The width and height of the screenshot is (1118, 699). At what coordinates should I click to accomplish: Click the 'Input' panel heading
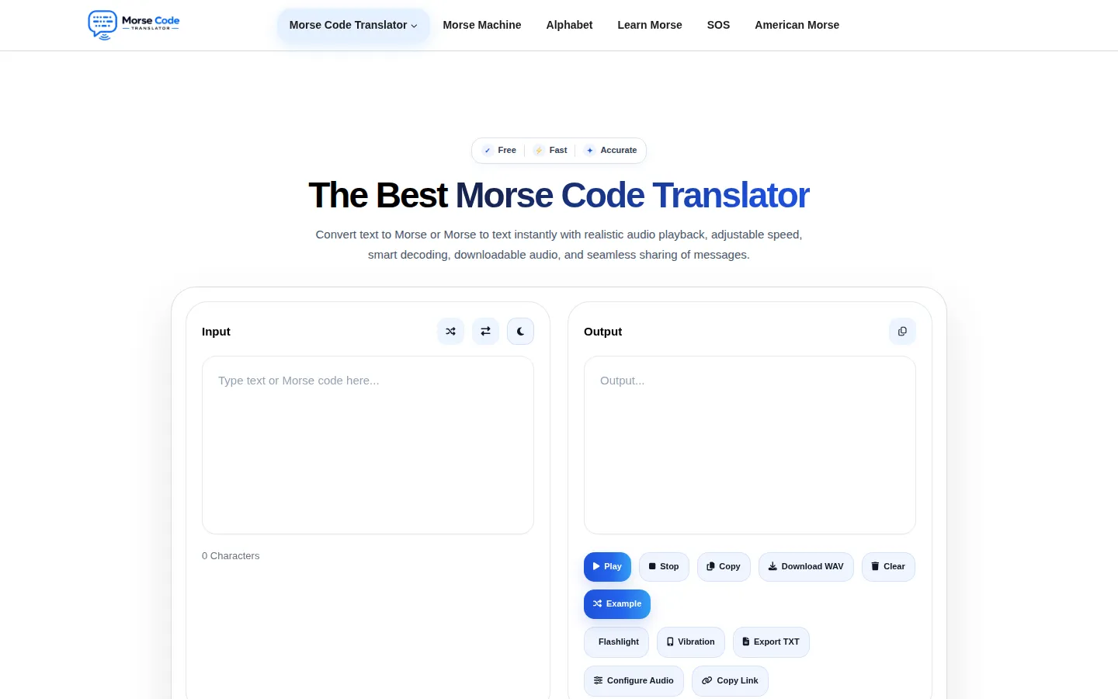coord(216,332)
